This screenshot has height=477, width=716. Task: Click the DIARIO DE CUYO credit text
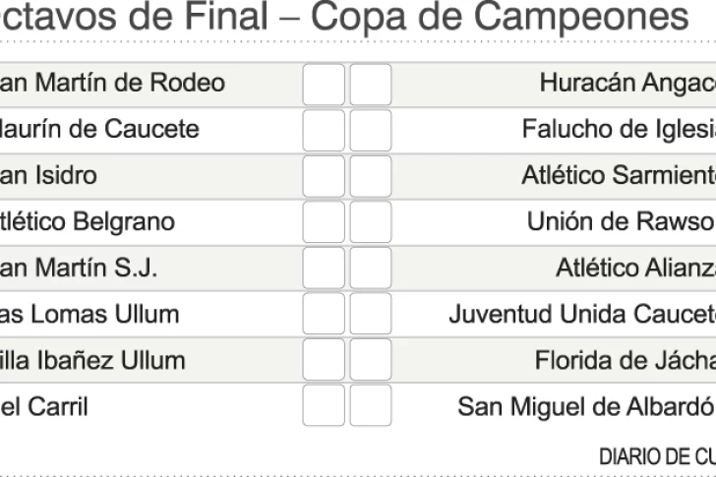(x=657, y=456)
